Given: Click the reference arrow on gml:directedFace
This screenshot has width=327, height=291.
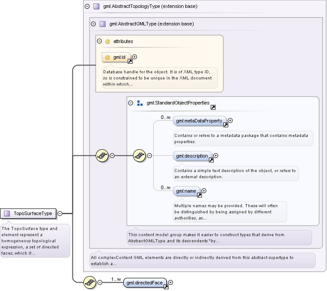Looking at the screenshot, I should point(166,287).
